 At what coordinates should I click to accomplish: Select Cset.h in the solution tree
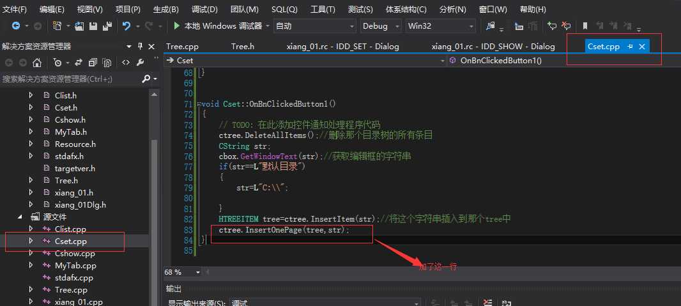[66, 107]
